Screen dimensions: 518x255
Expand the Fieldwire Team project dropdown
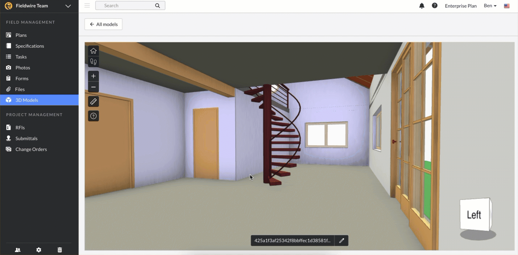coord(68,6)
